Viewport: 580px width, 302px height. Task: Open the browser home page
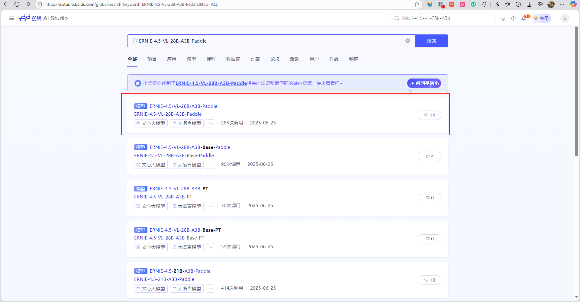[x=28, y=4]
